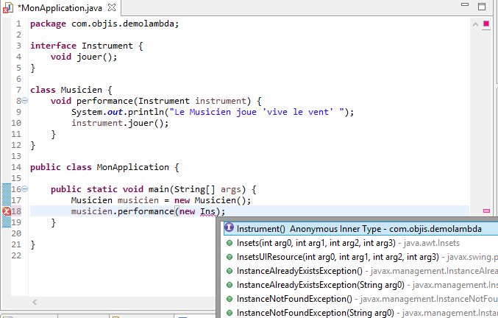498x318 pixels.
Task: Maximize the editor pane
Action: point(481,6)
